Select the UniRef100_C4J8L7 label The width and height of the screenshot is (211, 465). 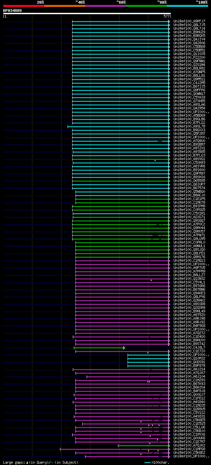tap(189, 347)
